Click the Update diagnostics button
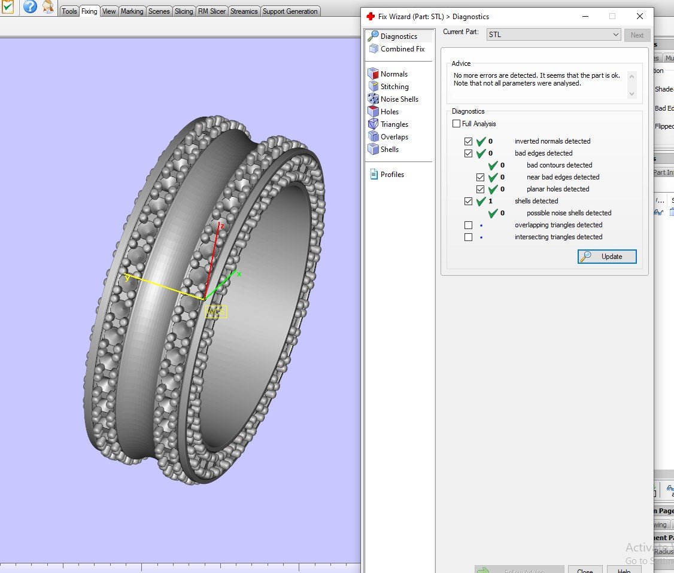The image size is (674, 573). click(607, 257)
